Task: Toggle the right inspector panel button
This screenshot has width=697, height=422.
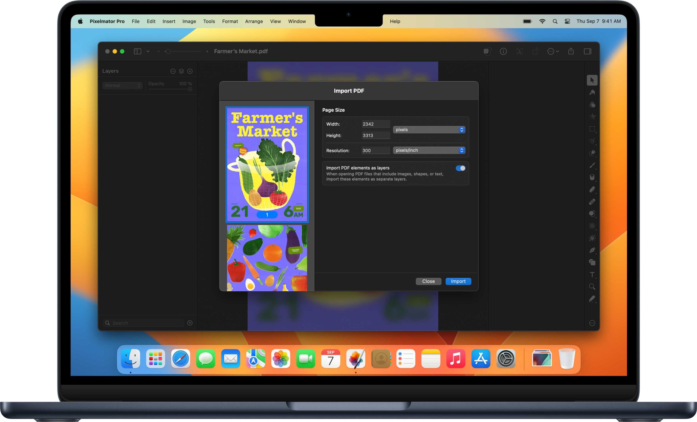Action: pos(588,51)
